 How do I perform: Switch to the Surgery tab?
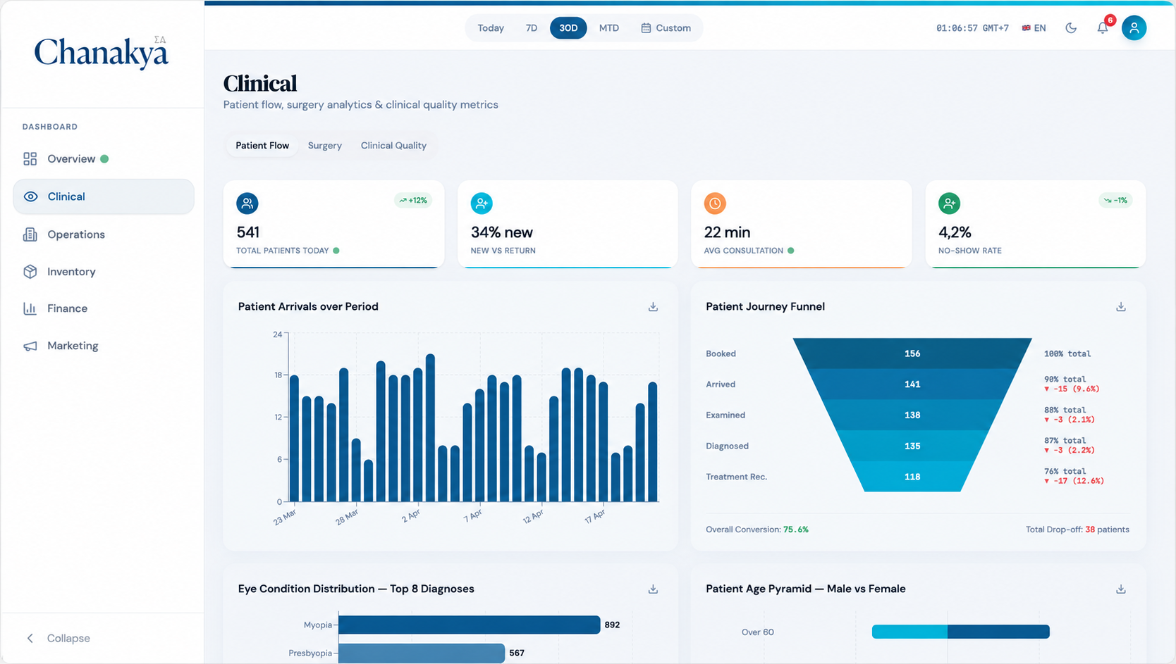coord(325,146)
